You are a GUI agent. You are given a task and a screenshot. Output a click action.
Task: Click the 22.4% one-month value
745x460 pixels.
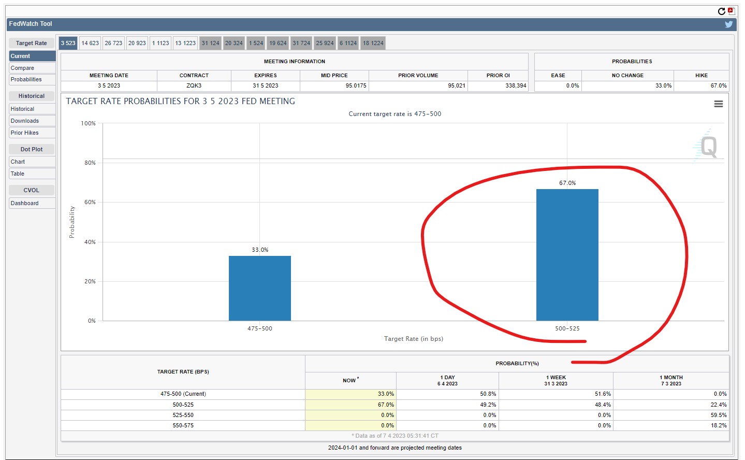(719, 405)
